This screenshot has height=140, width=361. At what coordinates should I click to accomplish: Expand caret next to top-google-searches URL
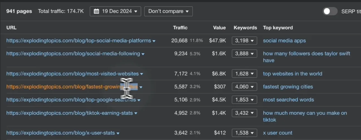[x=139, y=100]
